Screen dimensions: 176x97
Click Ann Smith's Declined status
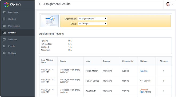click(144, 90)
